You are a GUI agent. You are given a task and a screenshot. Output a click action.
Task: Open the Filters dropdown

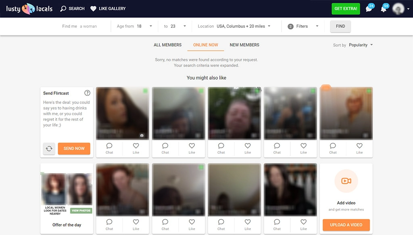pos(303,26)
